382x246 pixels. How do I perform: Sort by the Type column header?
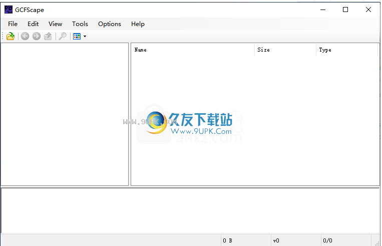(x=347, y=50)
